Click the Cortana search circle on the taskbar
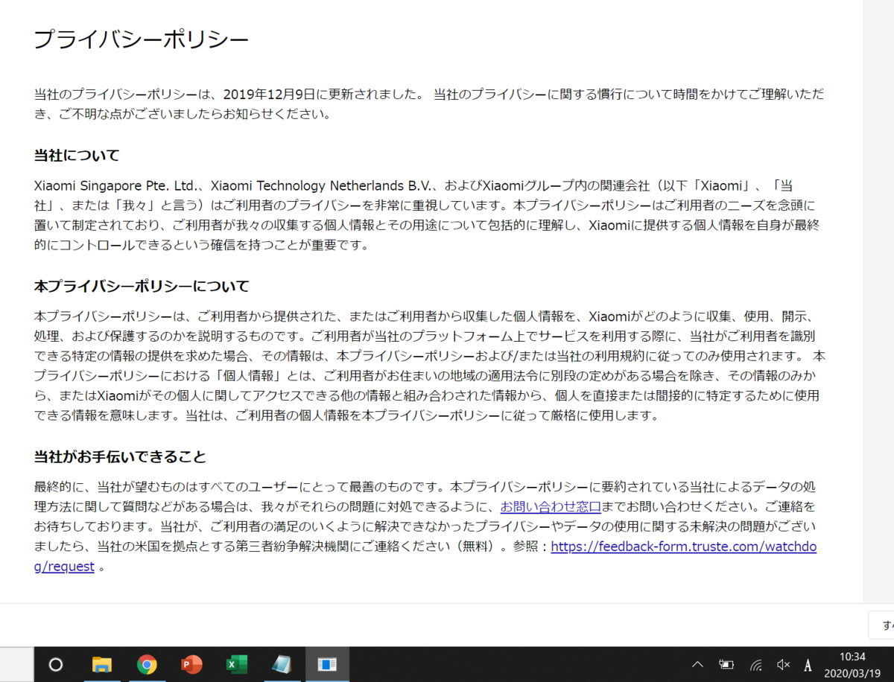 [55, 664]
